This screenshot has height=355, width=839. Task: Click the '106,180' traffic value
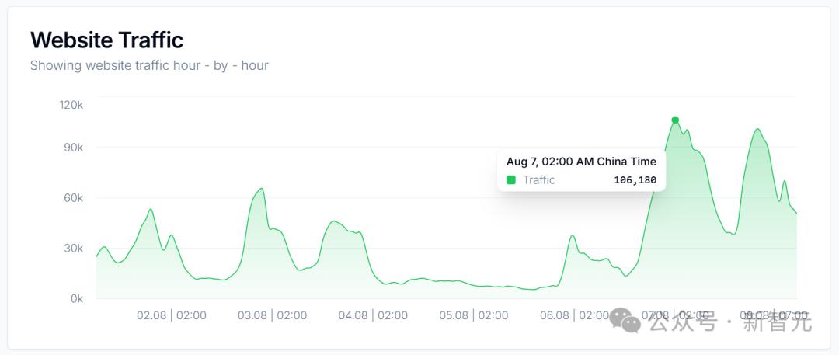pos(635,180)
